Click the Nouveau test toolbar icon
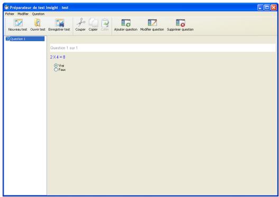The image size is (279, 197). [x=18, y=23]
